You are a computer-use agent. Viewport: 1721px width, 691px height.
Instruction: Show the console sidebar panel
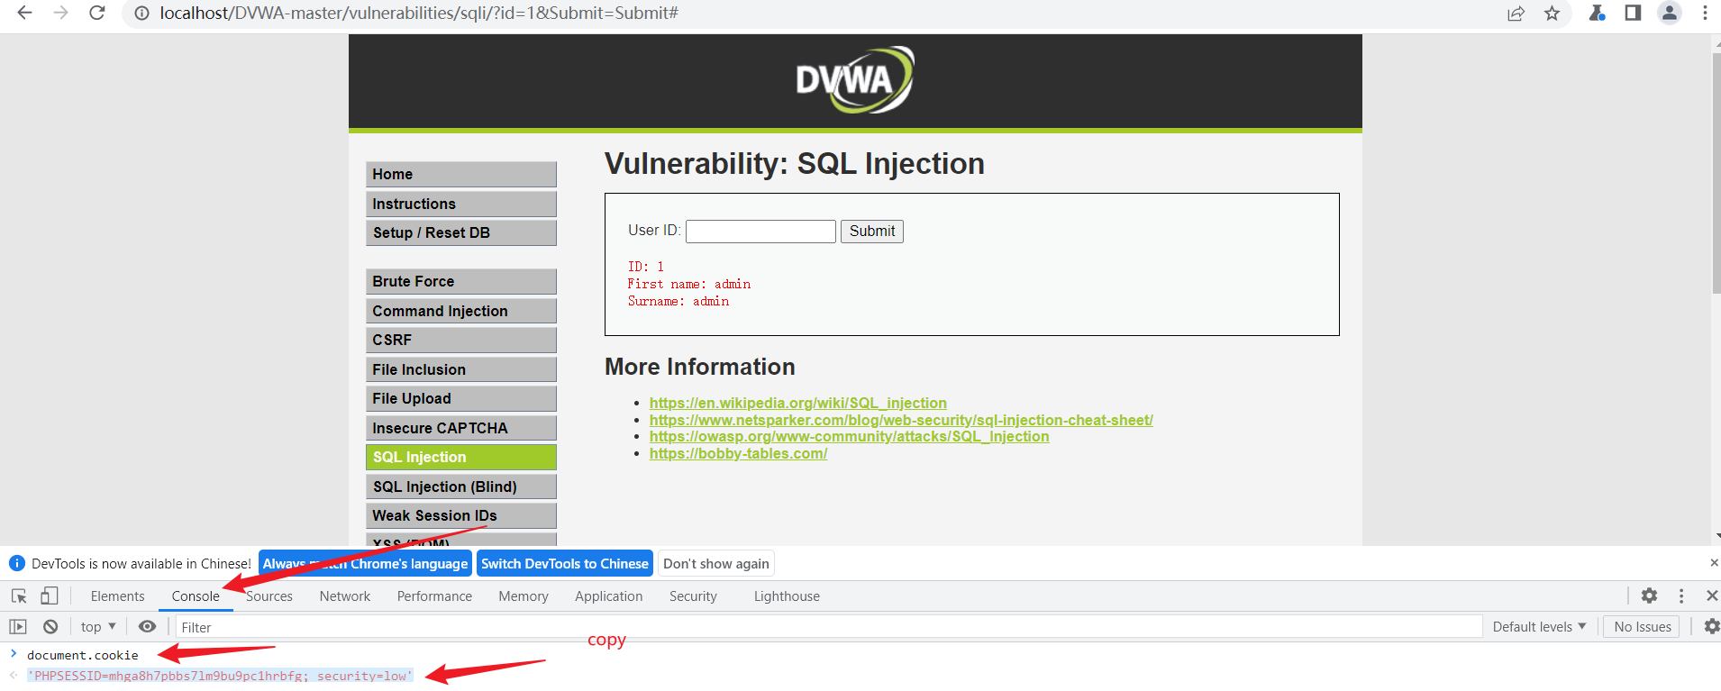click(18, 627)
